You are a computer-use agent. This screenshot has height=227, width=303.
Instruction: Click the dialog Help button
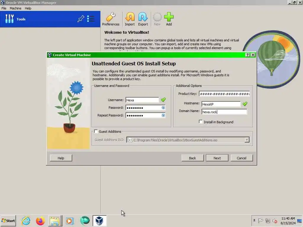point(61,158)
